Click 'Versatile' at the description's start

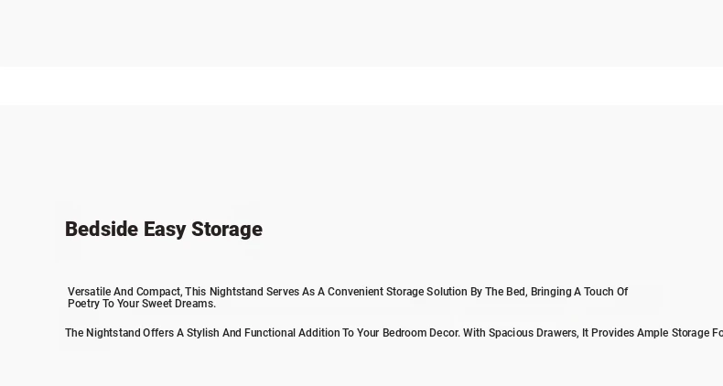(89, 292)
